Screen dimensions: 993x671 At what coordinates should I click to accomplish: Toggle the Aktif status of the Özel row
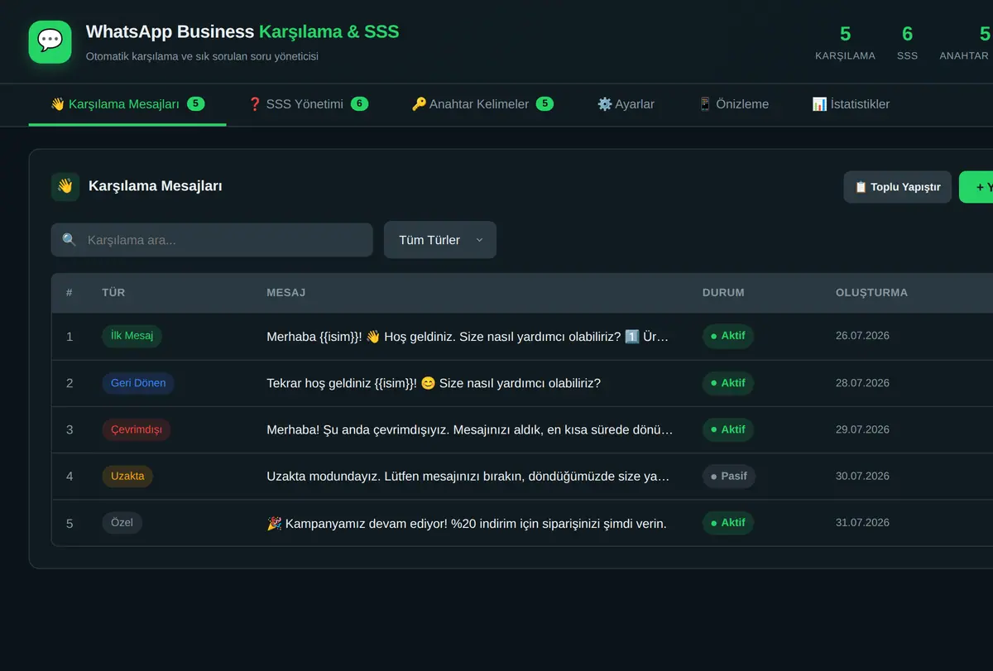click(728, 523)
